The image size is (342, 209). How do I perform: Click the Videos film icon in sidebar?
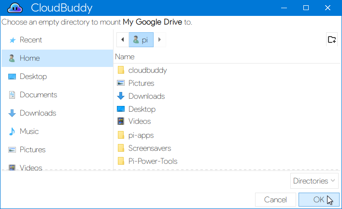point(12,168)
